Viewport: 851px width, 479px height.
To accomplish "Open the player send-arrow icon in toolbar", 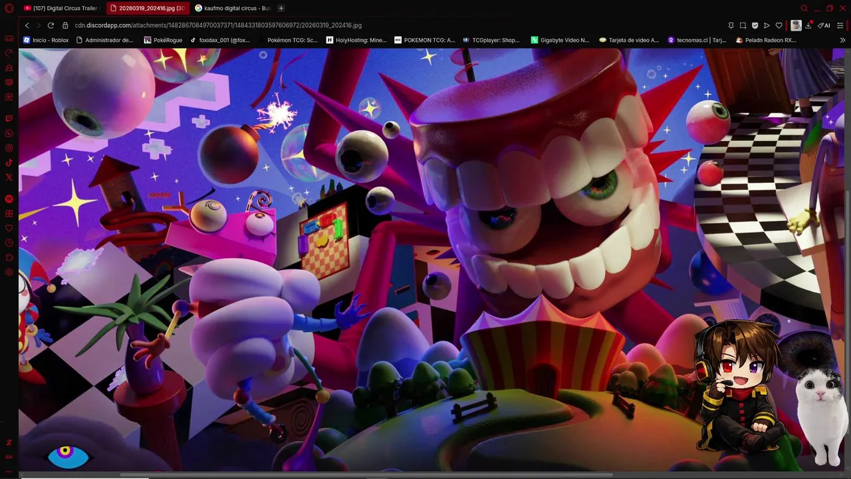I will [x=767, y=25].
